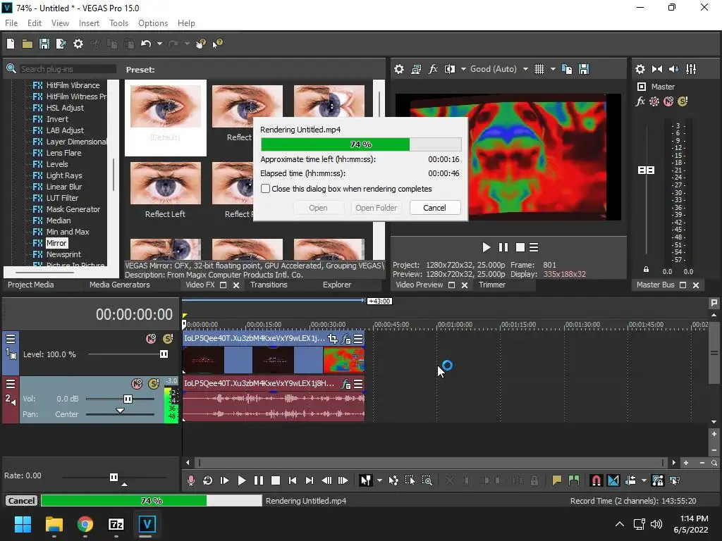Mute video track 1
Screen dimensions: 722x541
tap(151, 339)
